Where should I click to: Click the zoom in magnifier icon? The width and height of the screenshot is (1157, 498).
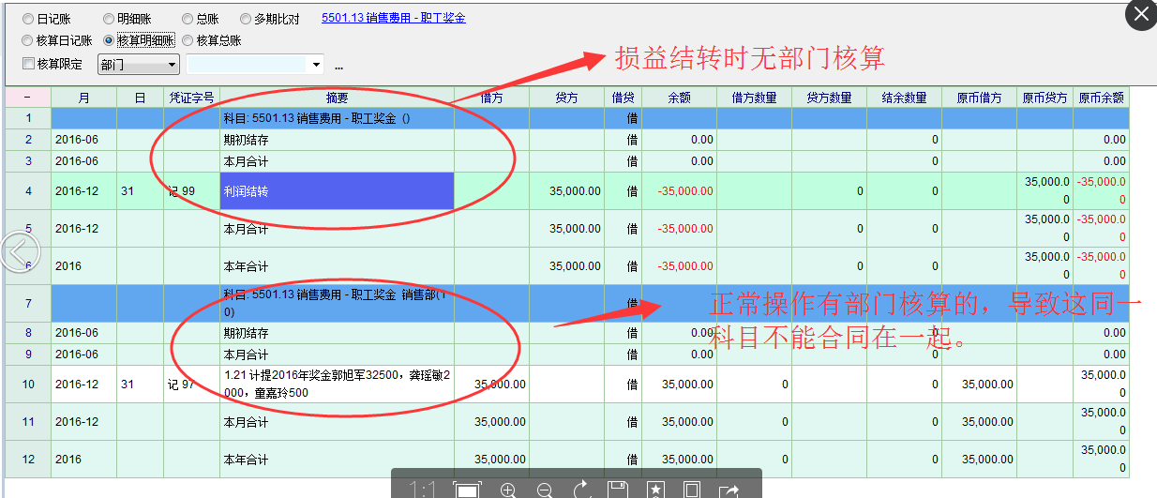(508, 490)
